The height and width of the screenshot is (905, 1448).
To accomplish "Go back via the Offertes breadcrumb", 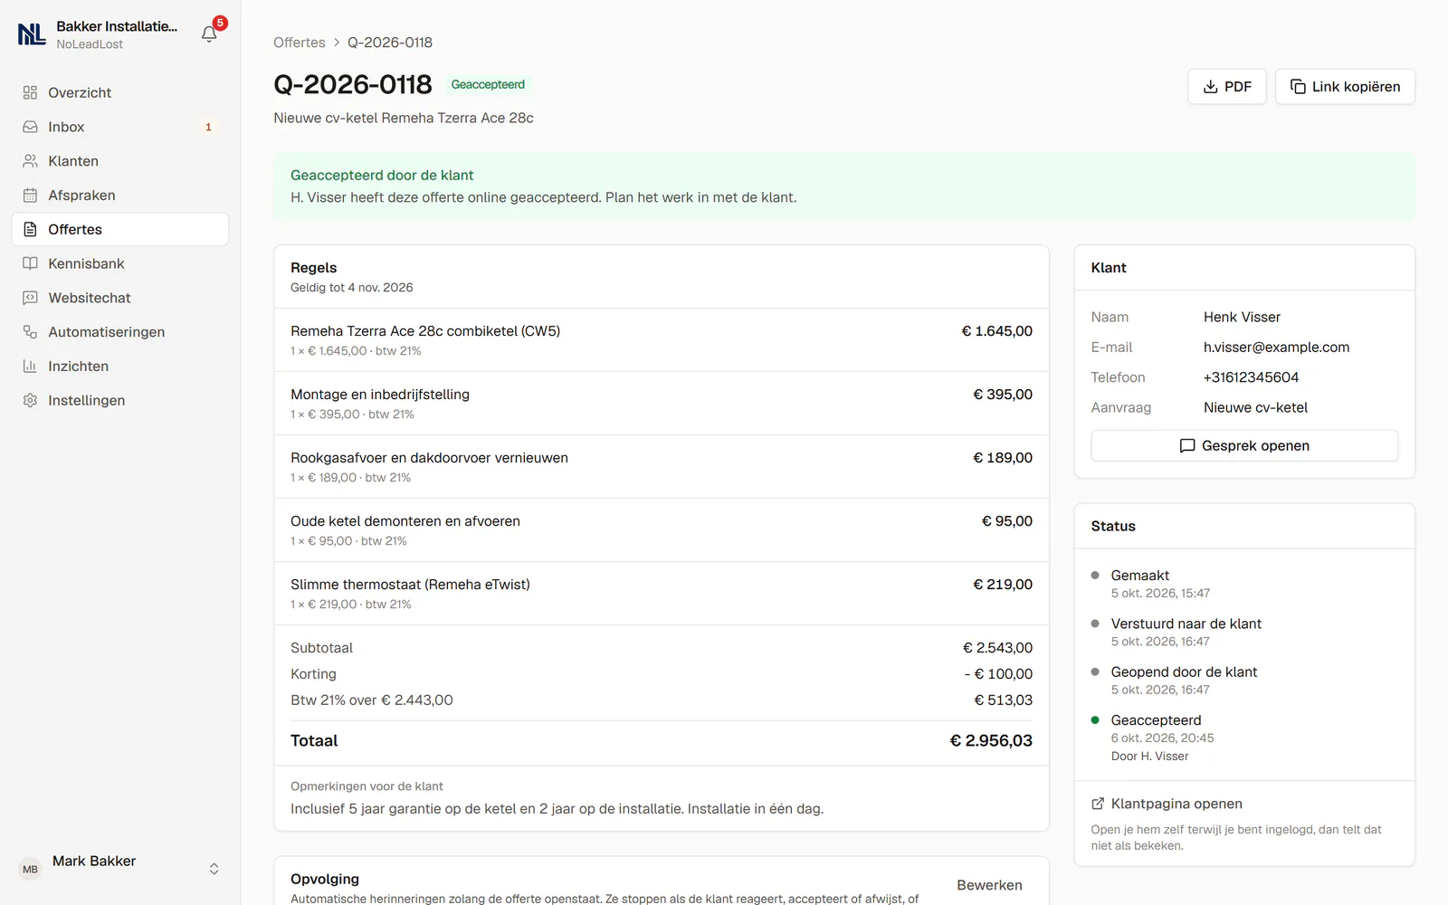I will coord(300,43).
